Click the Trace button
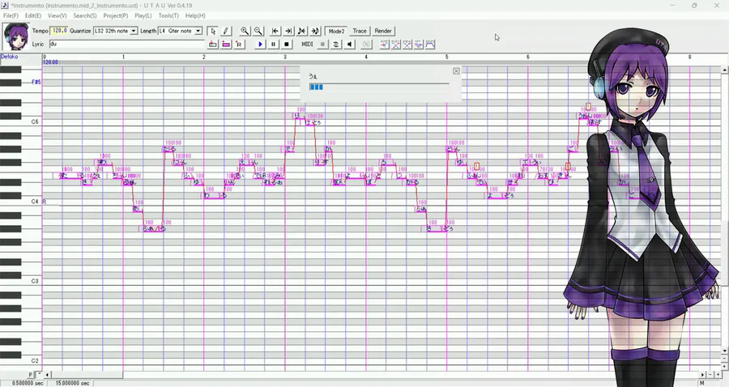The height and width of the screenshot is (387, 729). pyautogui.click(x=360, y=31)
